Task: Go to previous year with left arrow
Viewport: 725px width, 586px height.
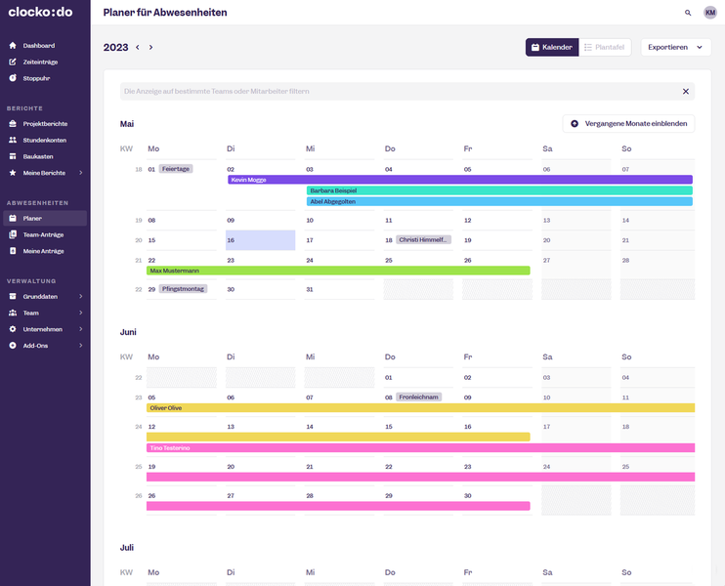Action: click(138, 47)
